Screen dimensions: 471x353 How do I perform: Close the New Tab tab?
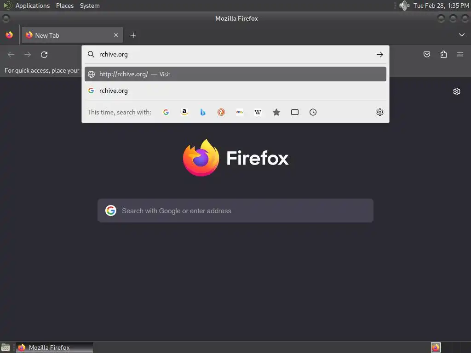click(x=116, y=35)
